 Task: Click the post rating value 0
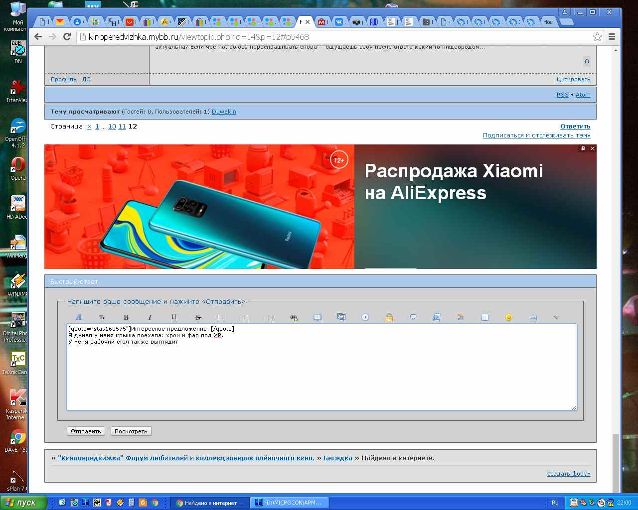point(587,62)
